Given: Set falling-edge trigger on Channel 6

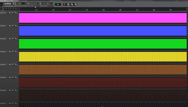Looking at the screenshot, I should pos(16,90).
